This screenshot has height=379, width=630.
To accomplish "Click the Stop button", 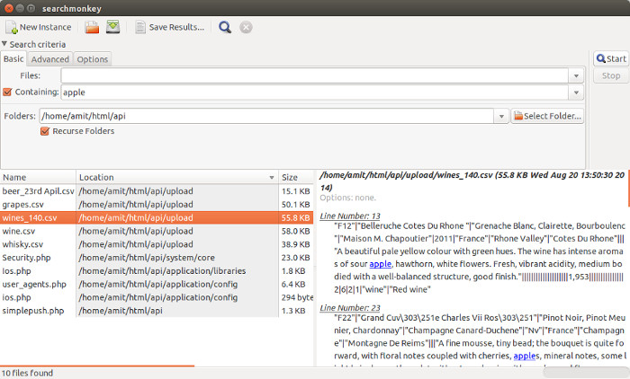I will [610, 75].
